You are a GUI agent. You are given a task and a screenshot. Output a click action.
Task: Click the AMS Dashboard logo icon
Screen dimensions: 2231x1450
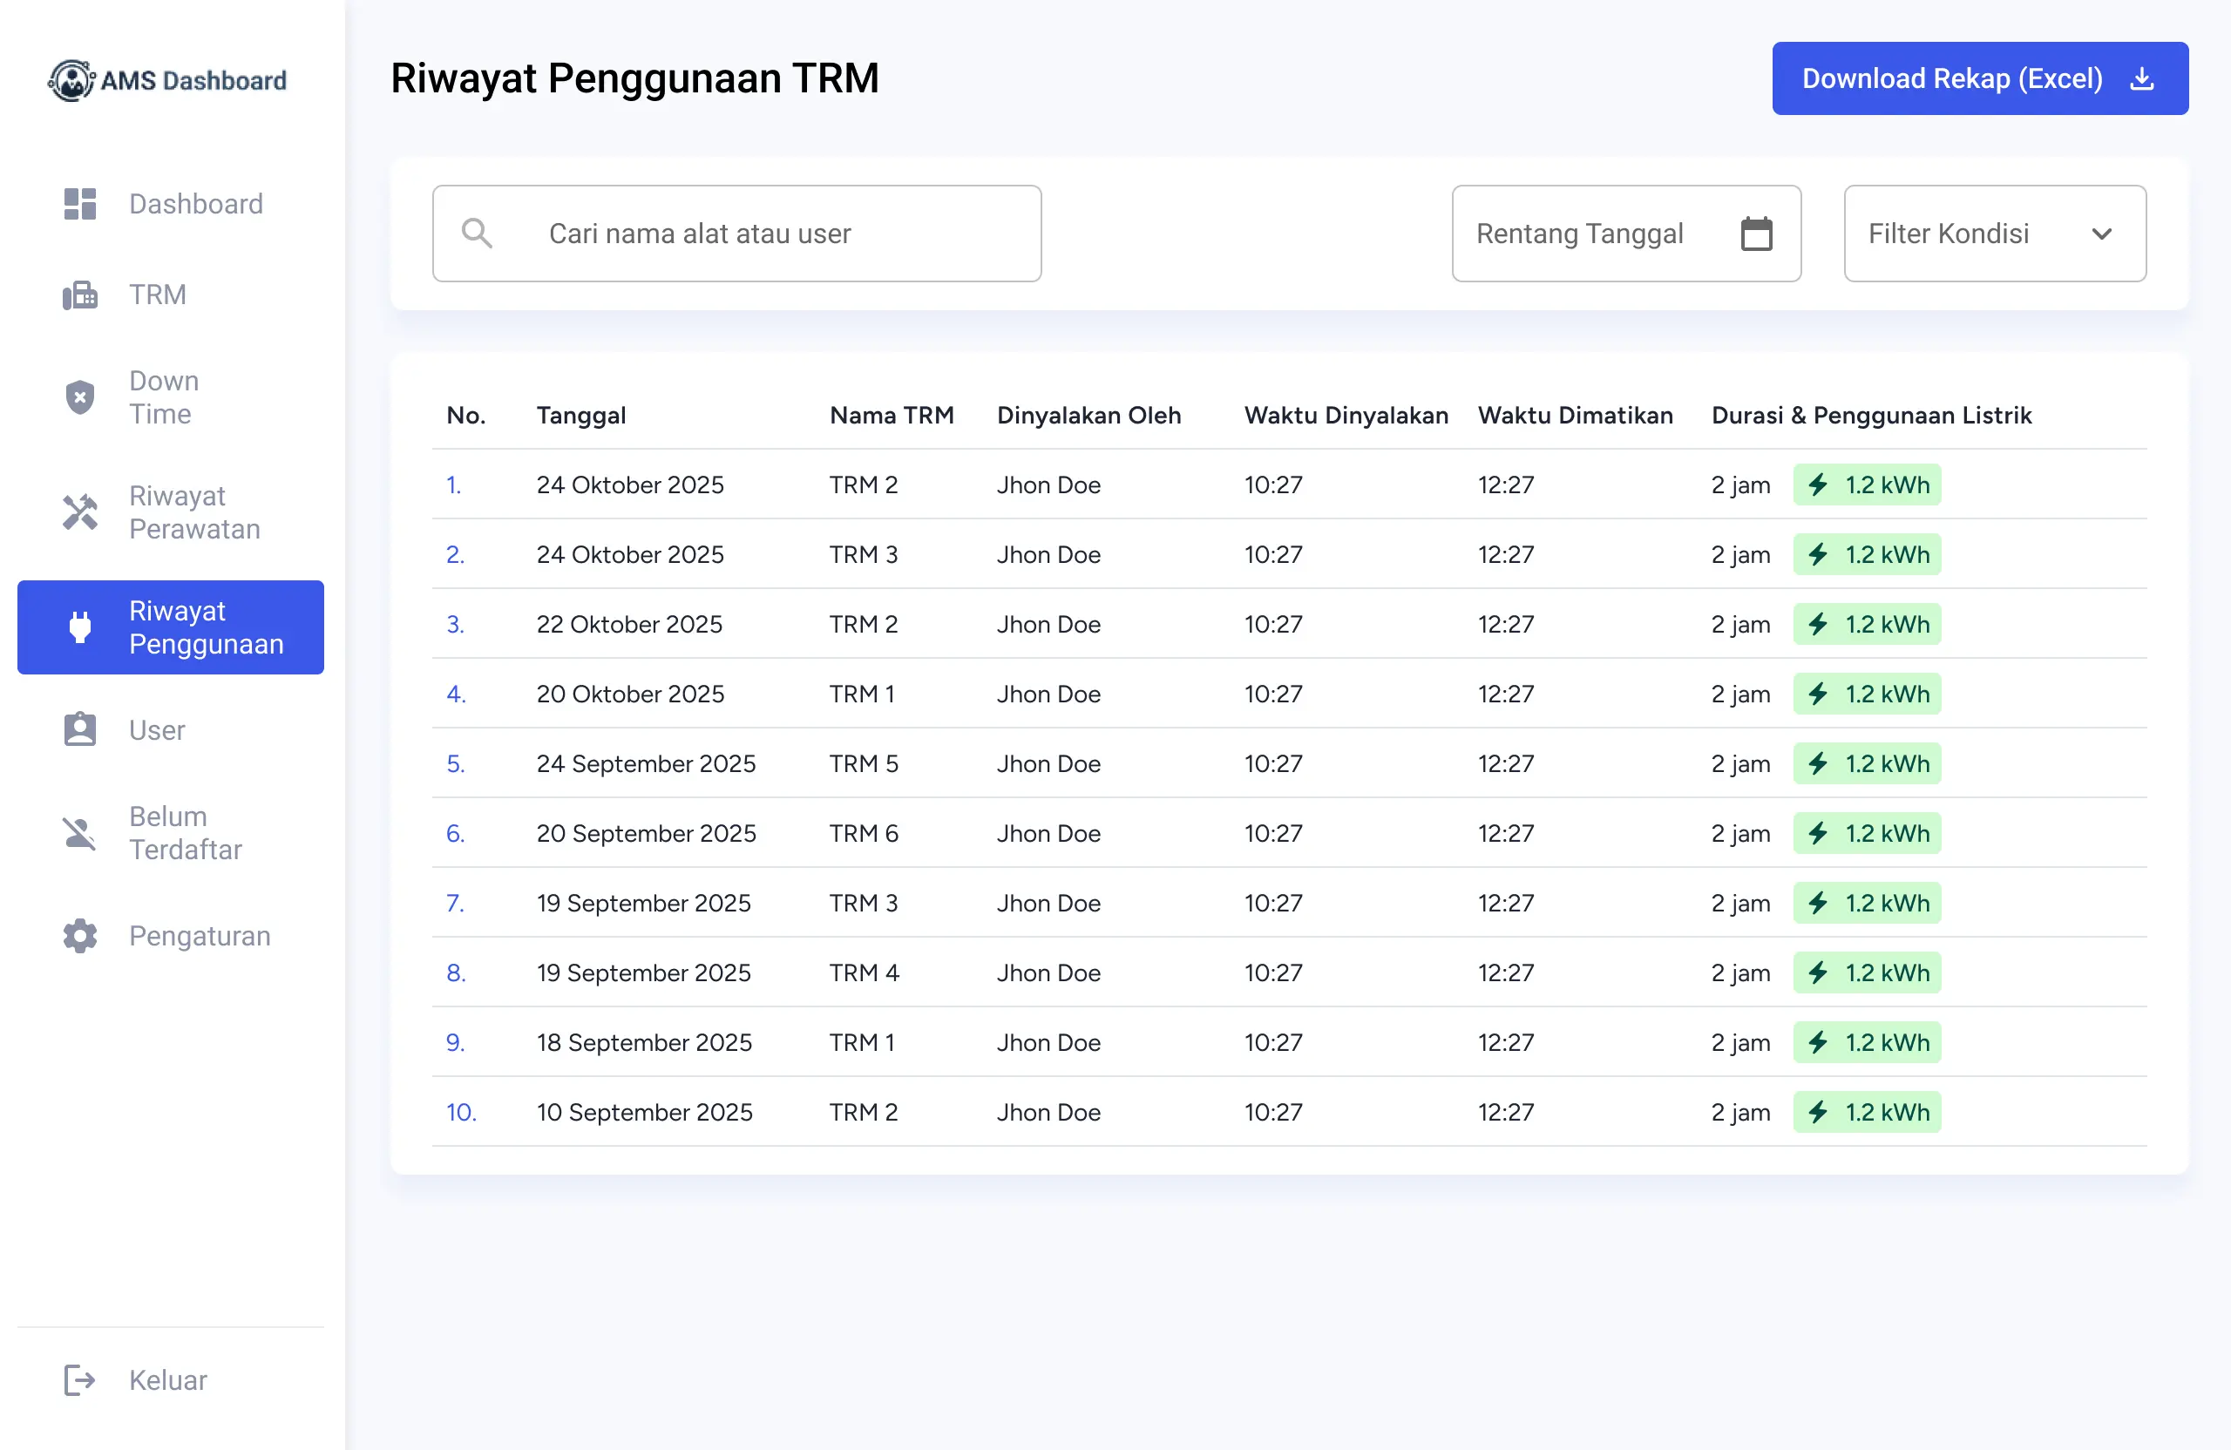pos(71,81)
